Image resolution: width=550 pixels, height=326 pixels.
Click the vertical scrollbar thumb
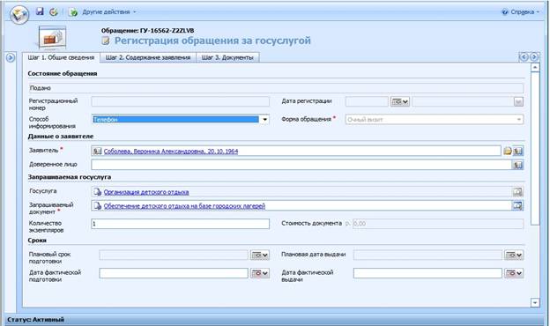(535, 149)
